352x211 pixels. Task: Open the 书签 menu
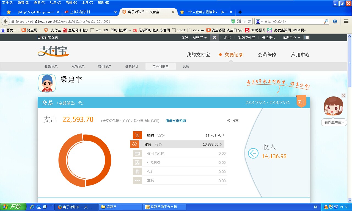(71, 2)
